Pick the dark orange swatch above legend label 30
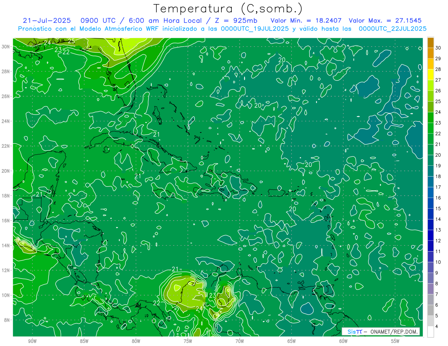Screen dimensions: 448x346 point(430,43)
